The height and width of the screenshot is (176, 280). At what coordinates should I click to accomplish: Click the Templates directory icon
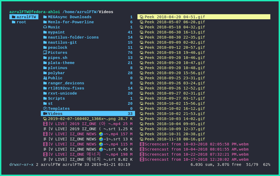point(45,108)
